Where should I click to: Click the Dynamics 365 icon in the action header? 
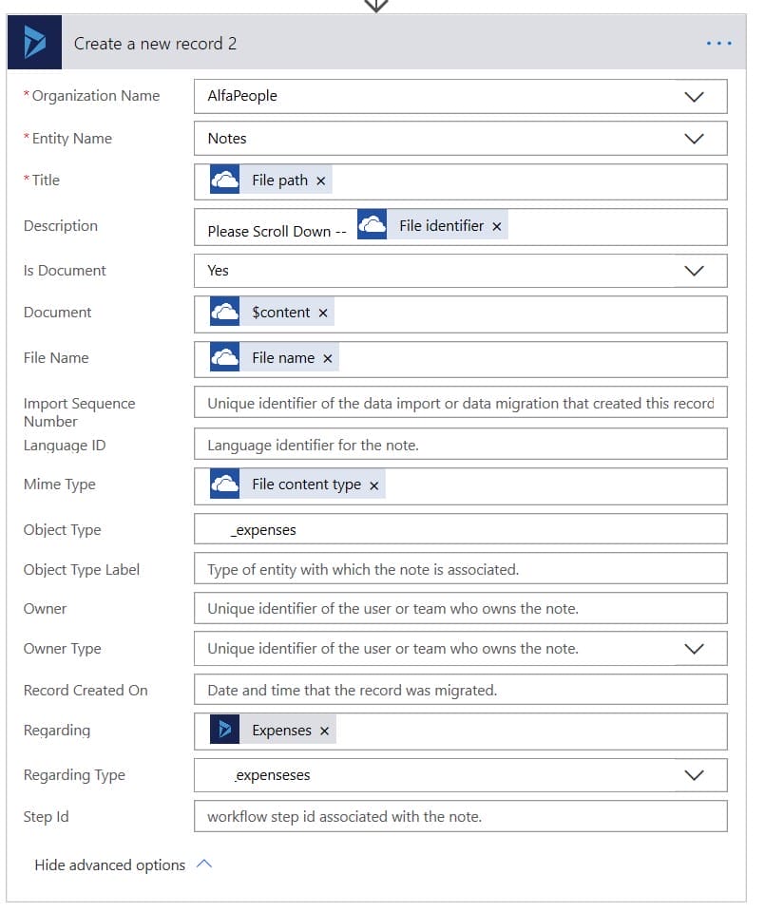point(34,42)
